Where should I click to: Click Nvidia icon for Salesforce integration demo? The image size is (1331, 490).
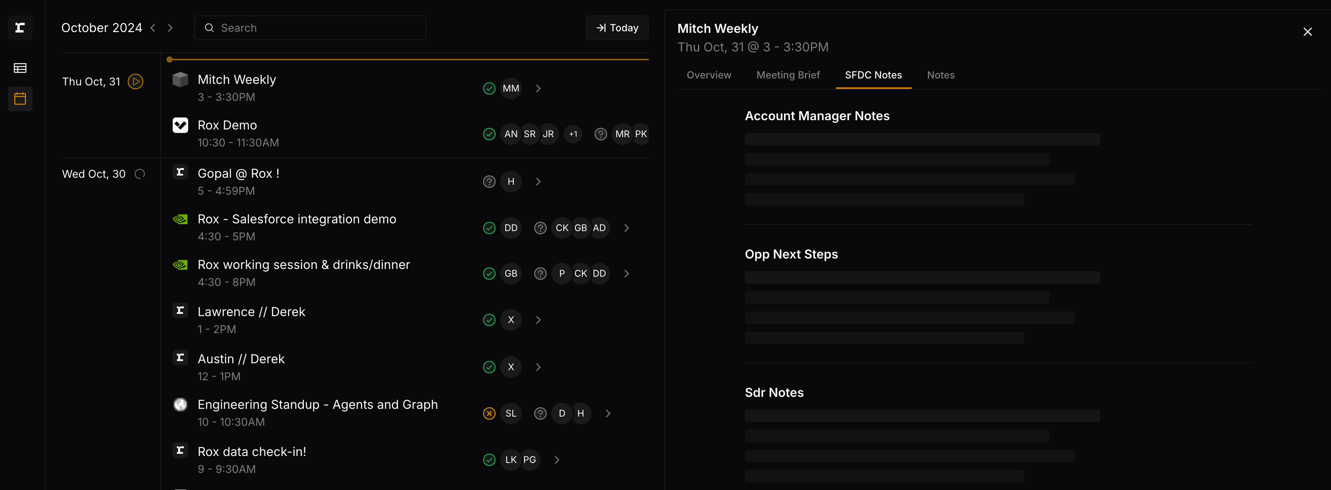pos(180,219)
